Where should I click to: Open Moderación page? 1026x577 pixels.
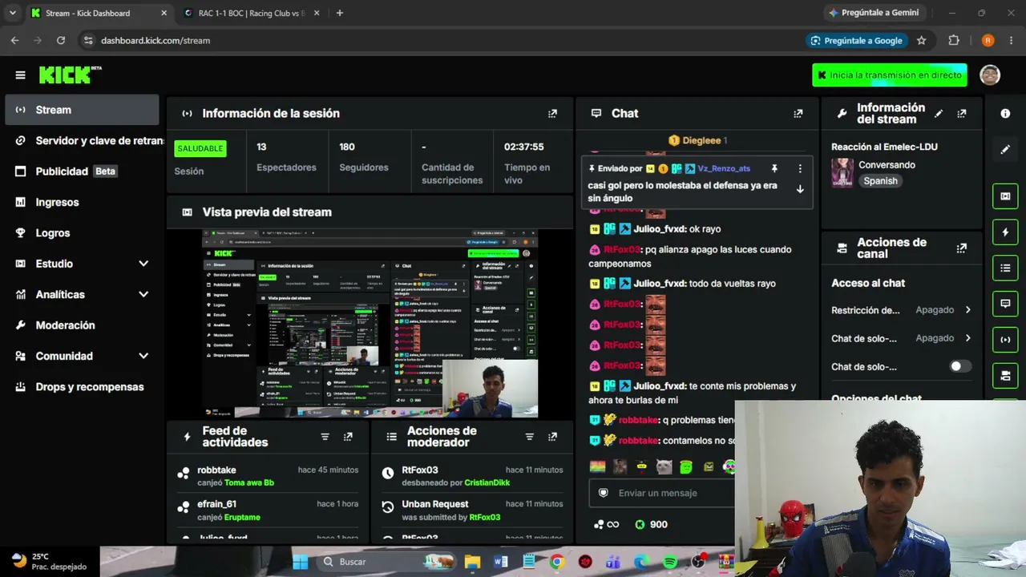tap(82, 325)
